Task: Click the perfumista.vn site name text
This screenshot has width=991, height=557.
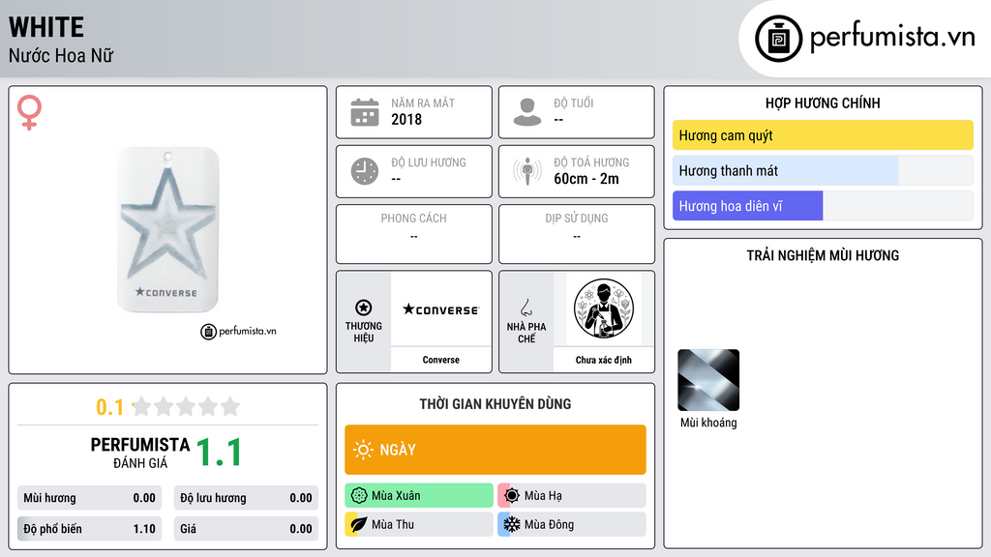Action: point(893,37)
